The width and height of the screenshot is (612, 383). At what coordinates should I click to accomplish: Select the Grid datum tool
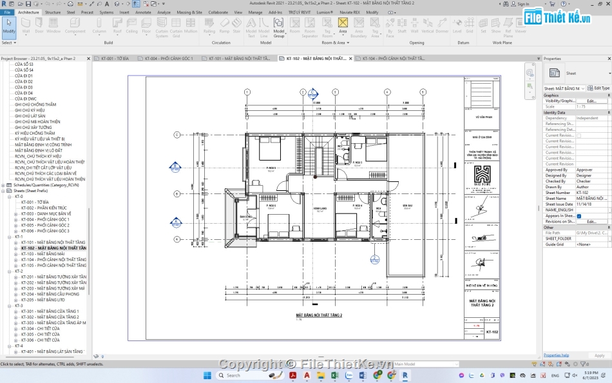470,26
